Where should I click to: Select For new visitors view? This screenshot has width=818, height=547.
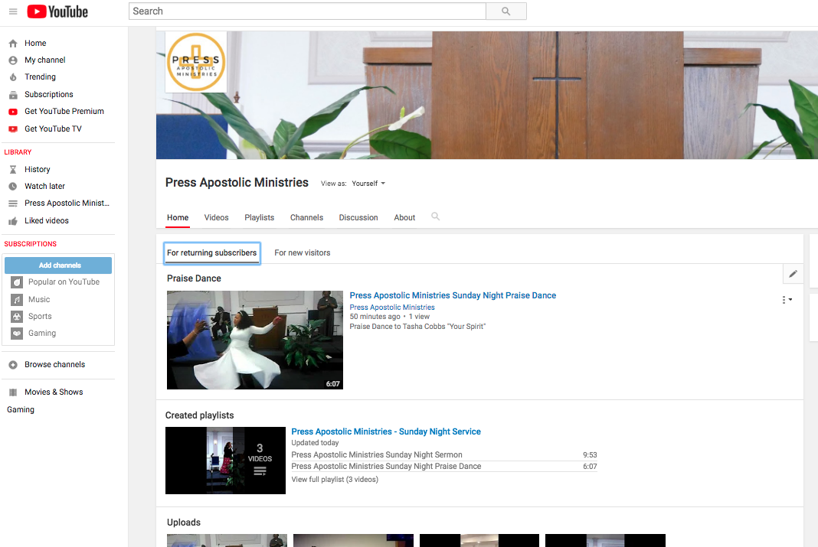click(x=303, y=252)
